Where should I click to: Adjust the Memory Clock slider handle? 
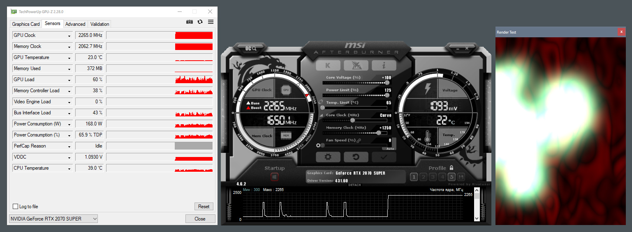tap(379, 133)
